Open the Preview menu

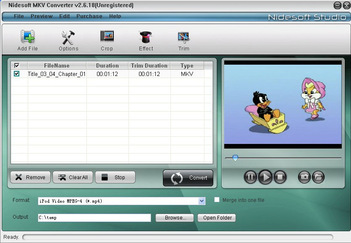(x=42, y=16)
